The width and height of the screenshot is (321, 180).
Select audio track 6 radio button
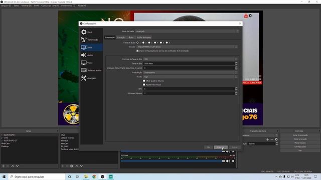pos(167,42)
